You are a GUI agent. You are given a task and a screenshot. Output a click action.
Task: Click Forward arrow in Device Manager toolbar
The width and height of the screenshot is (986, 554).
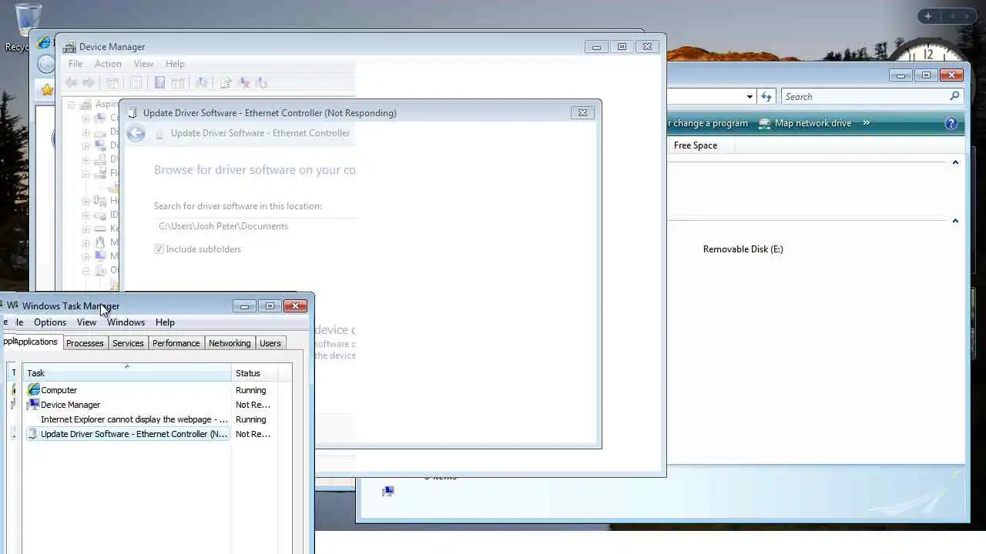[x=89, y=83]
